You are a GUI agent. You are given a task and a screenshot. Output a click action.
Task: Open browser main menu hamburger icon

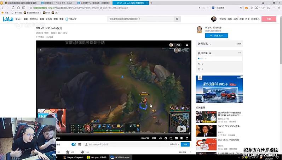(279, 8)
